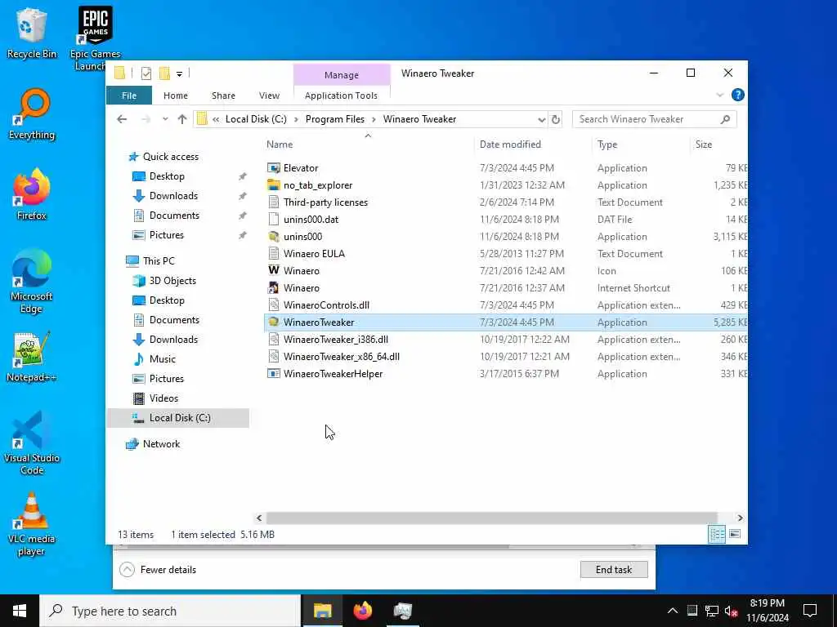This screenshot has height=627, width=837.
Task: Switch to Details view layout button
Action: [x=717, y=534]
